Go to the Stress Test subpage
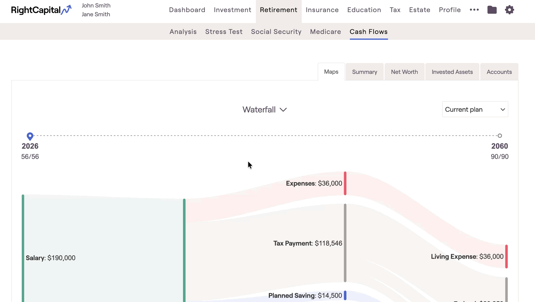The height and width of the screenshot is (302, 535). [x=224, y=32]
